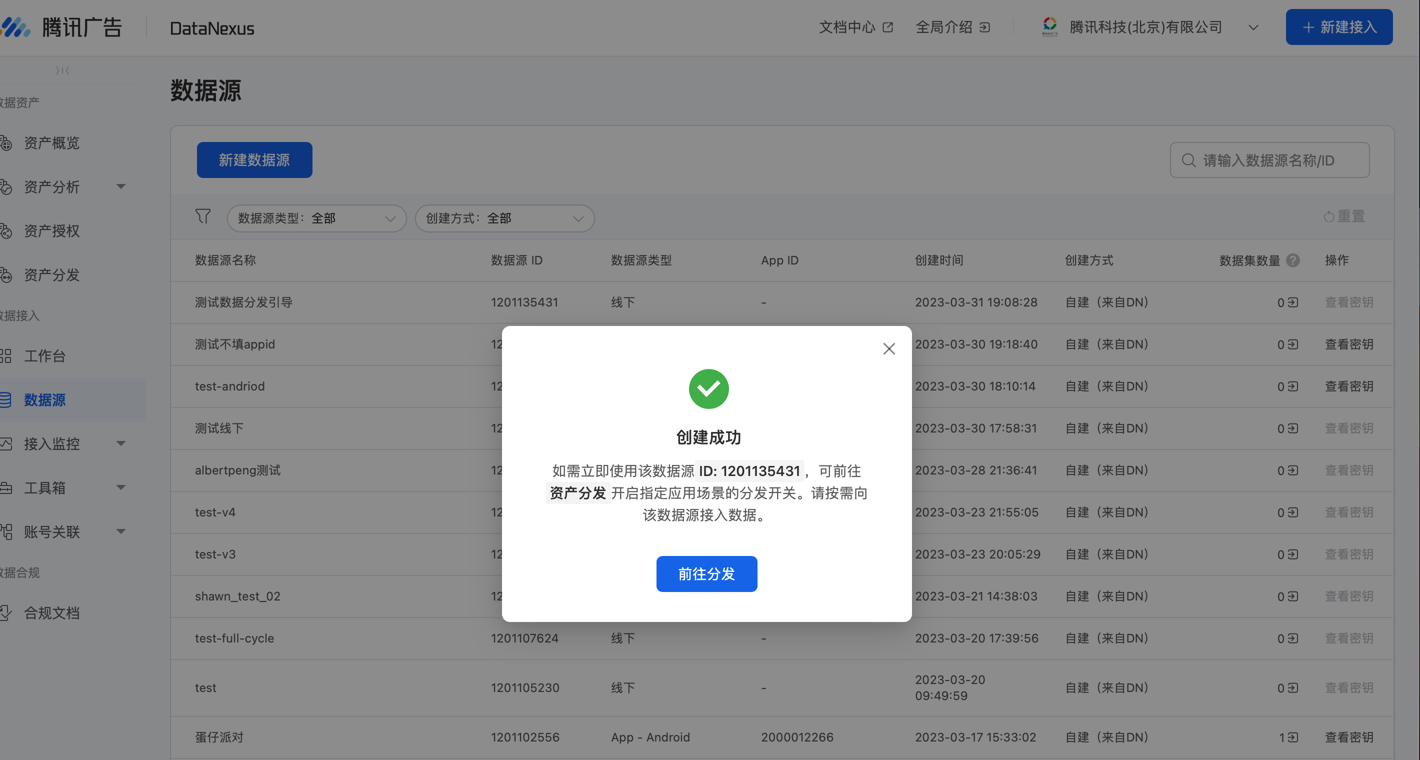The height and width of the screenshot is (760, 1420).
Task: Click the green success checkmark icon
Action: click(708, 389)
